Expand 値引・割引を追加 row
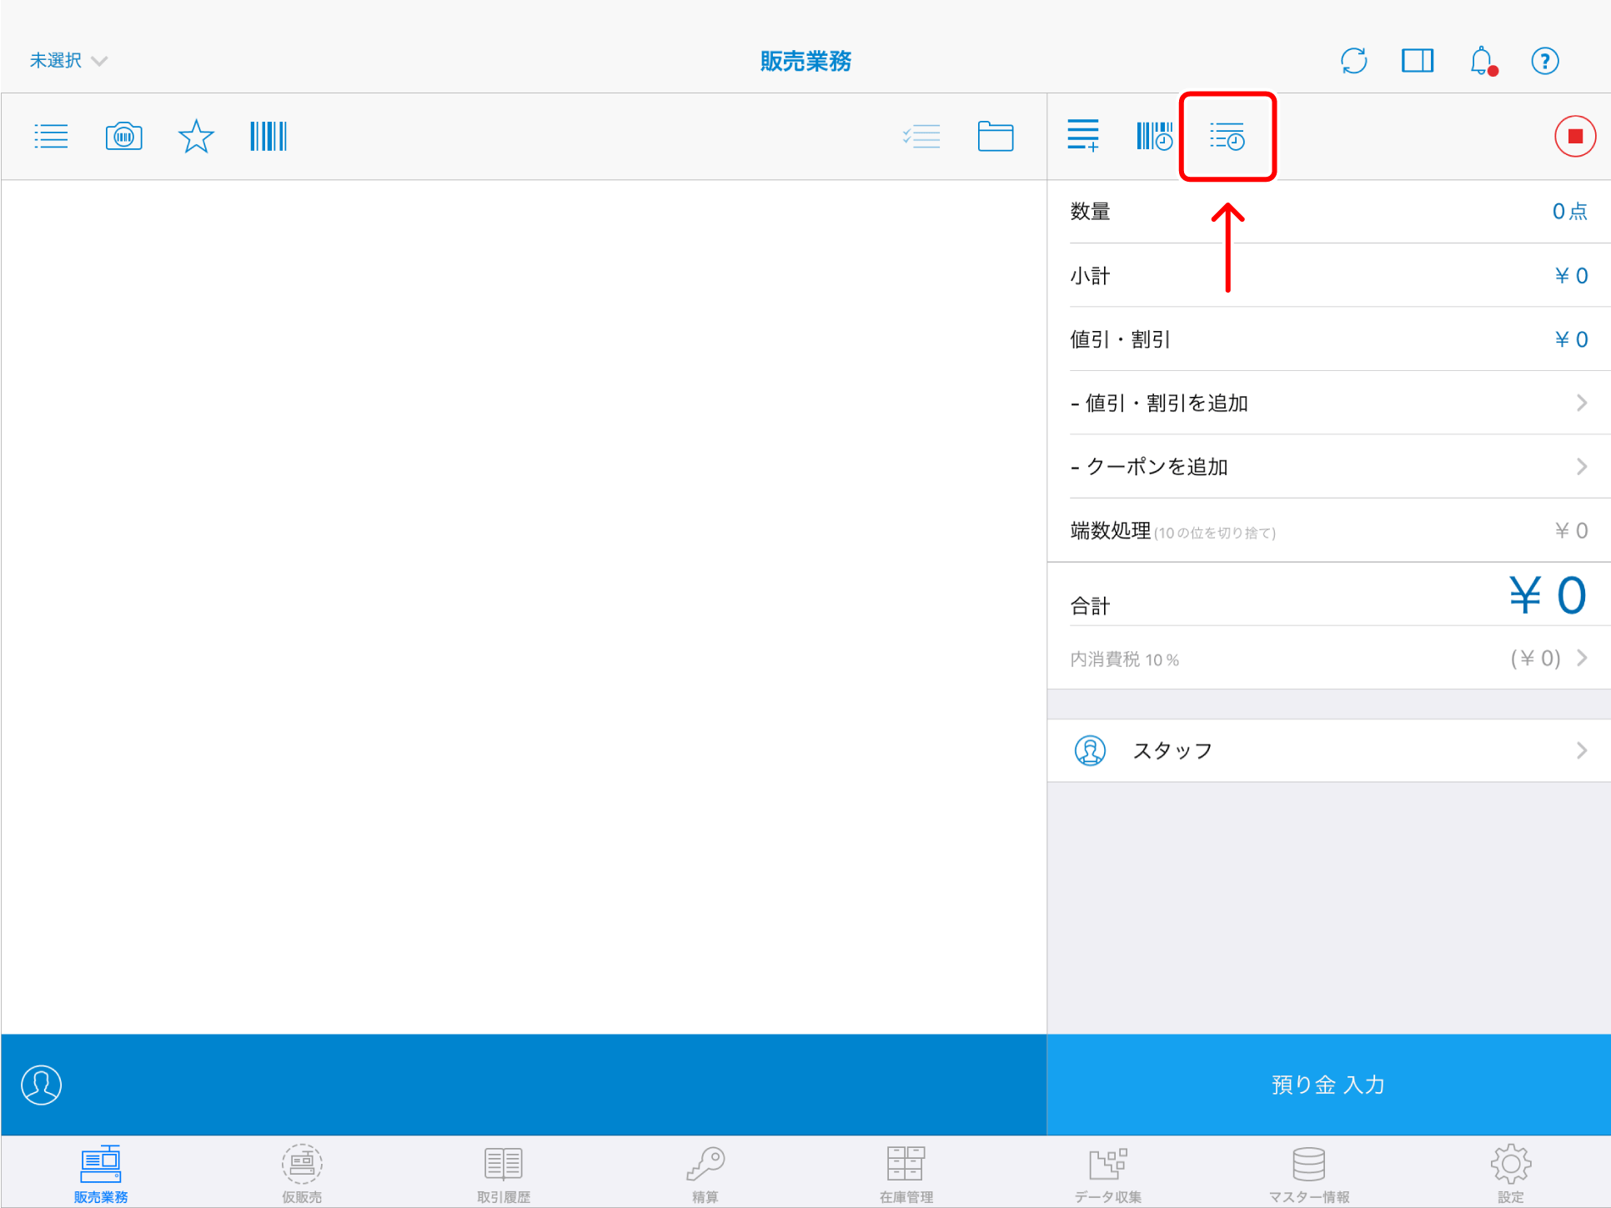Viewport: 1611px width, 1208px height. 1327,404
